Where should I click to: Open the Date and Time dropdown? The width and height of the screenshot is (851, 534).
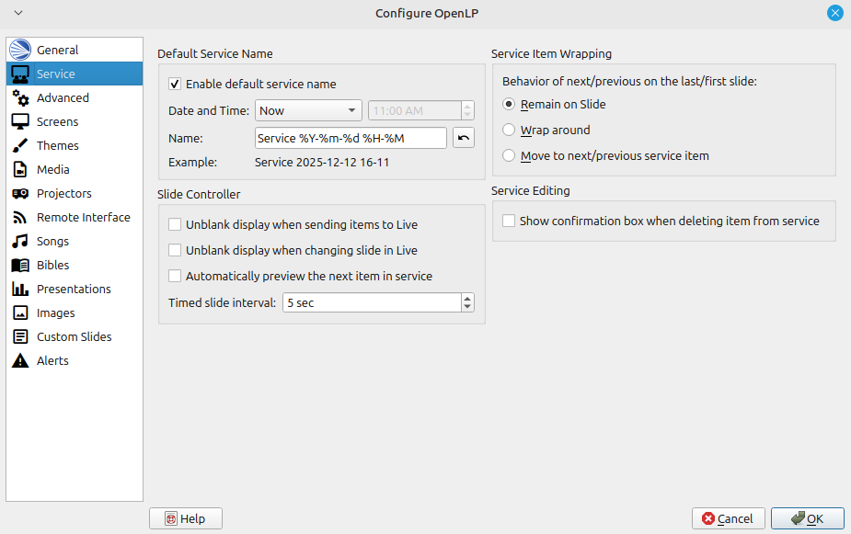coord(308,111)
